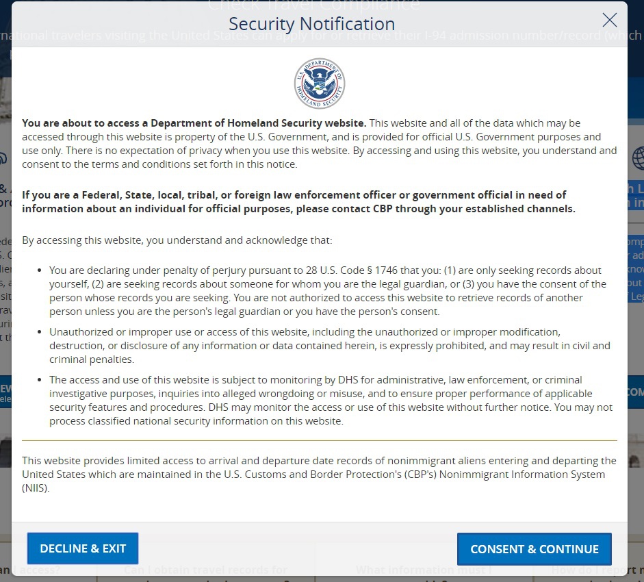Click the dimmed blue banner at right edge
The width and height of the screenshot is (644, 582).
pyautogui.click(x=636, y=392)
